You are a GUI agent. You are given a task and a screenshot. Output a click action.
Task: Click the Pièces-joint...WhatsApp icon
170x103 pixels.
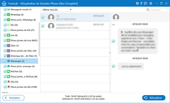(8, 20)
